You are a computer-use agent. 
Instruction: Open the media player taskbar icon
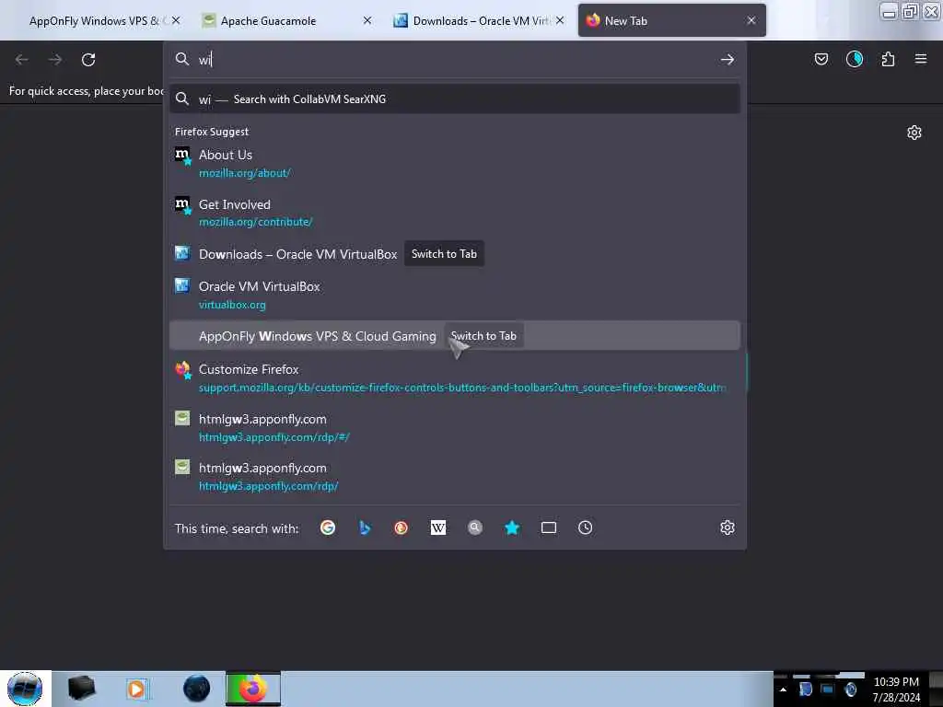coord(137,689)
